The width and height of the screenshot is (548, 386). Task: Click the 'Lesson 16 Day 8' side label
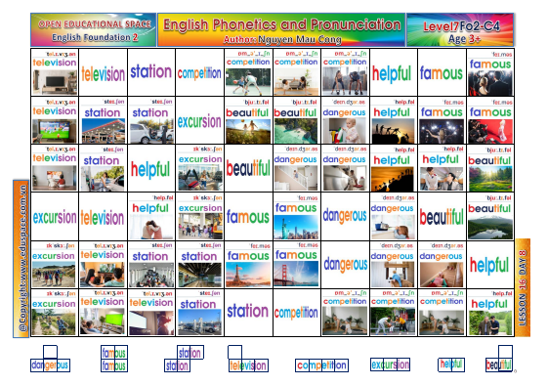click(x=523, y=287)
